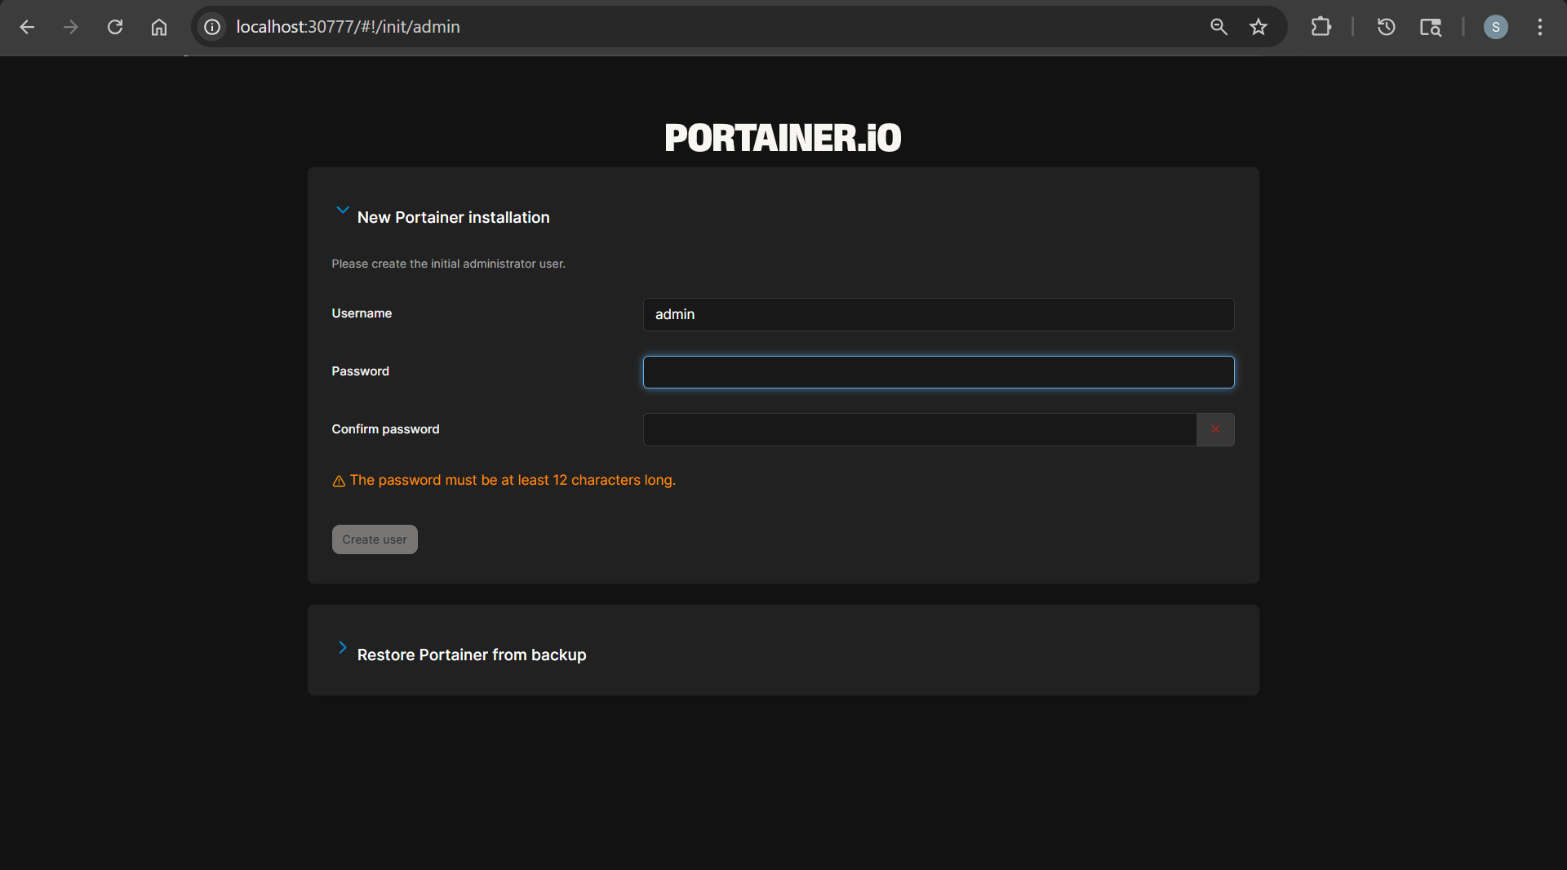Click the 'New Portainer installation' heading
The image size is (1567, 870).
tap(454, 217)
